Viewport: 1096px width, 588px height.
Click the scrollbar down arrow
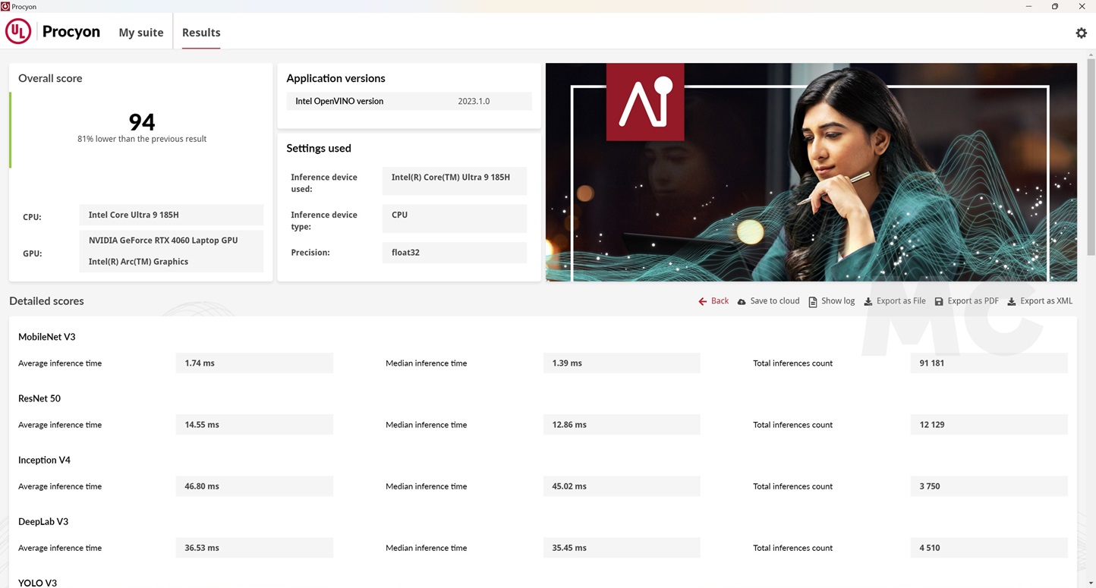tap(1091, 583)
